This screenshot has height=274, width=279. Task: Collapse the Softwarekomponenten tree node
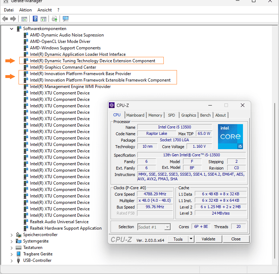pyautogui.click(x=12, y=29)
